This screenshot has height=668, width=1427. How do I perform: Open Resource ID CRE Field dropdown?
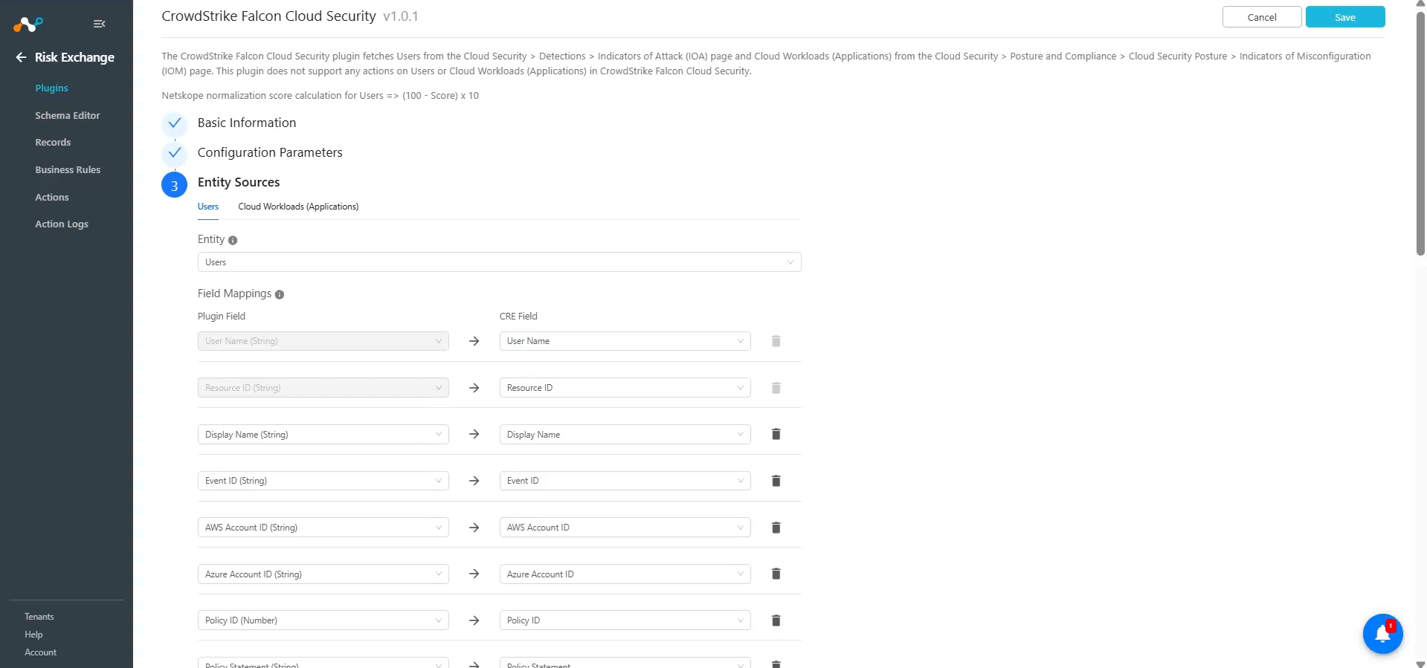pyautogui.click(x=625, y=388)
